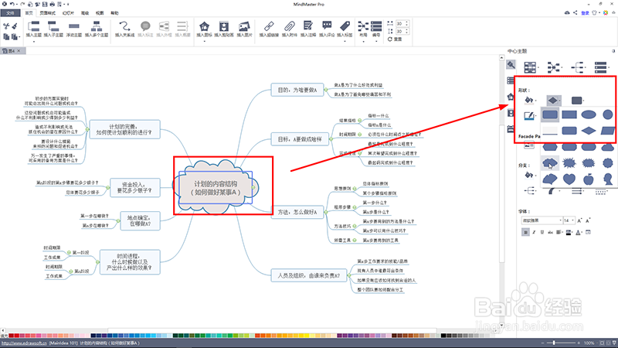
Task: Pick the black swatch near palette right end
Action: (443, 336)
